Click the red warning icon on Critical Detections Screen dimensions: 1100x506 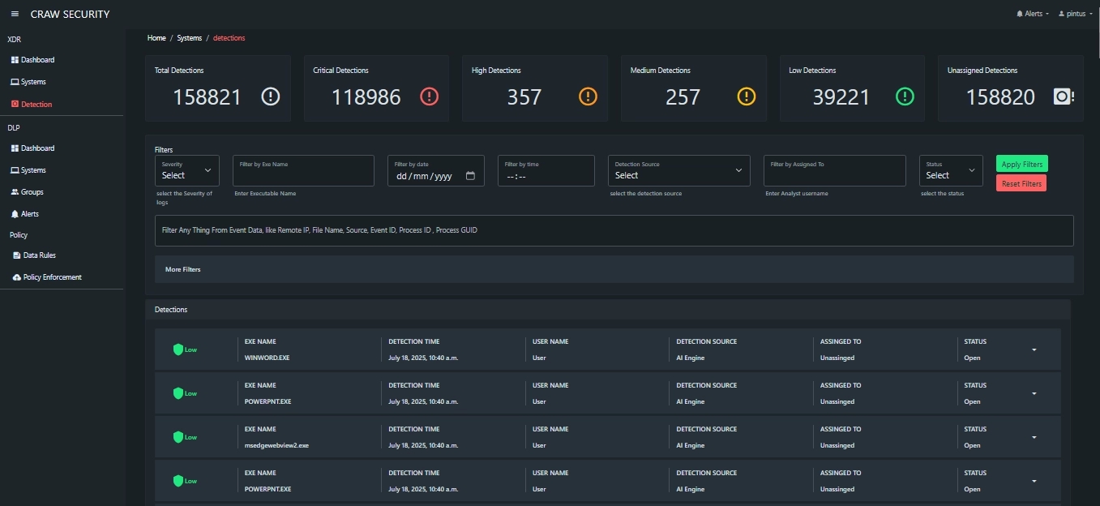429,96
